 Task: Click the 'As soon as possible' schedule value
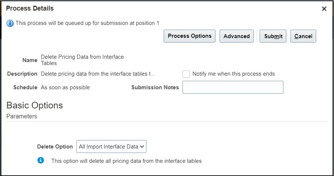65,88
